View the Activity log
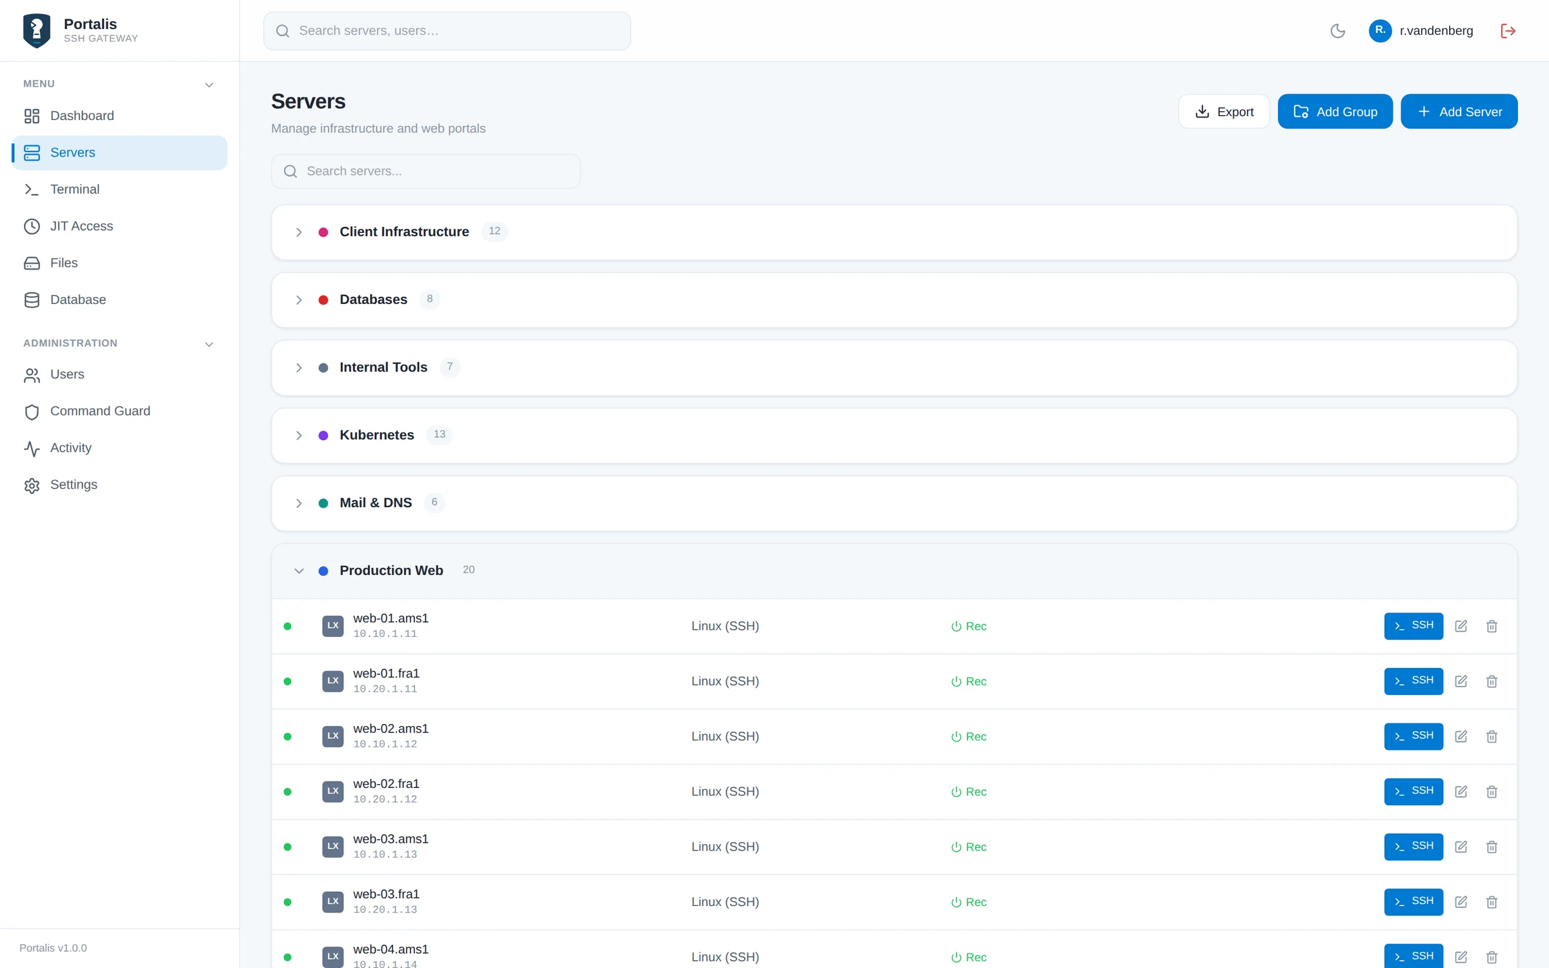 (x=119, y=449)
